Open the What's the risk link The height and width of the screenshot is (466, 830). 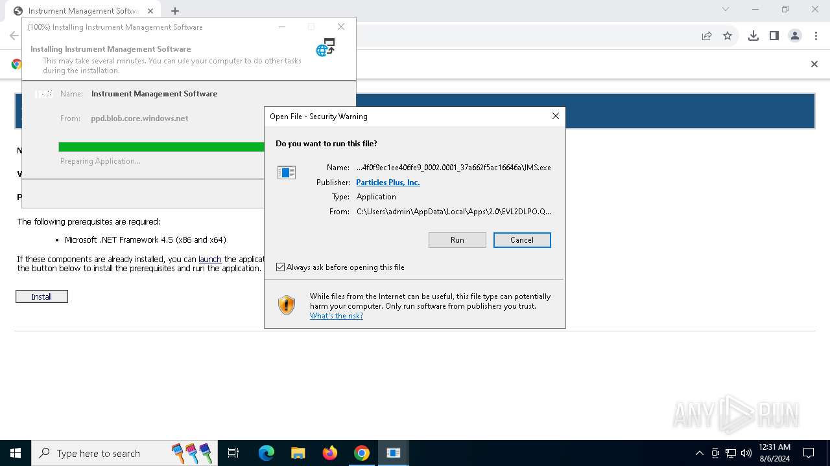(x=337, y=316)
